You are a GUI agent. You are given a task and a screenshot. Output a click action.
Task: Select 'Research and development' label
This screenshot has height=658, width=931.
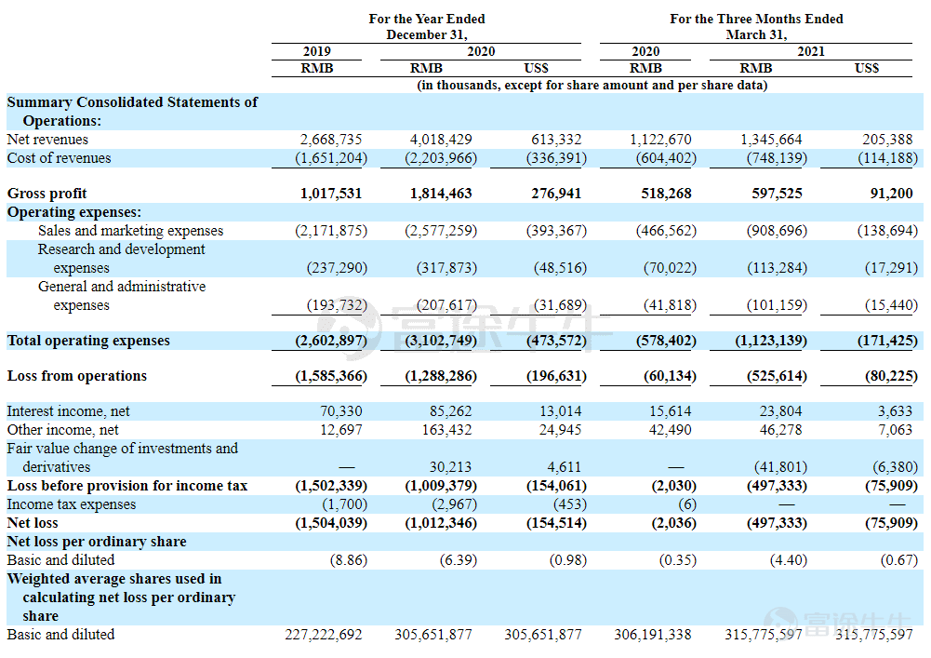121,249
